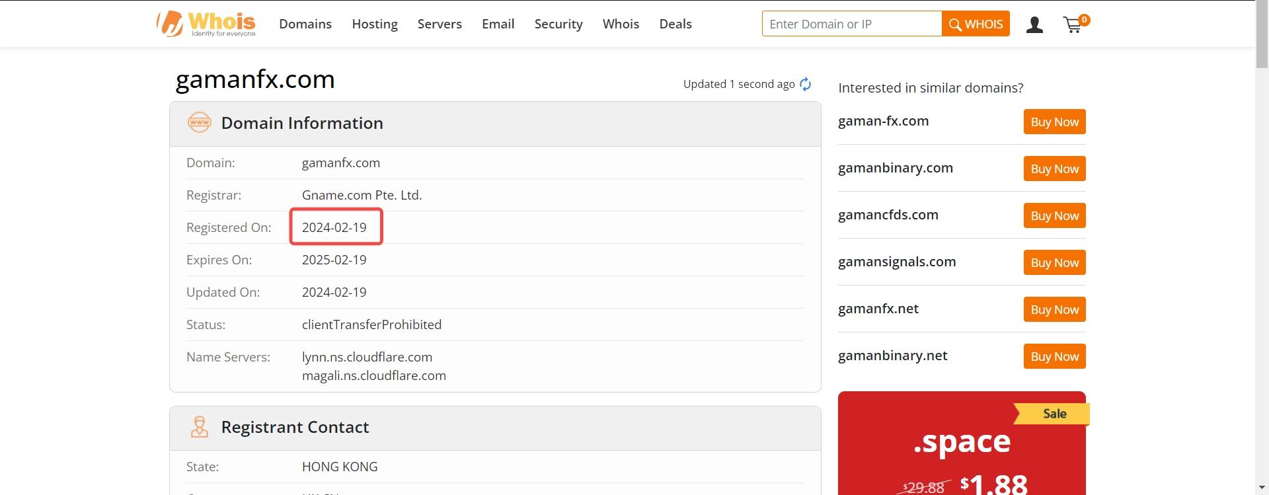The height and width of the screenshot is (495, 1269).
Task: Click the scrollbar down arrow
Action: coord(1262,488)
